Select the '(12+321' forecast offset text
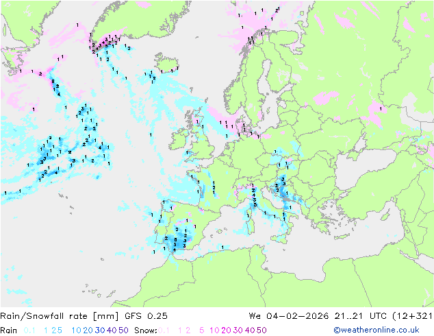This screenshot has width=434, height=336. click(413, 316)
